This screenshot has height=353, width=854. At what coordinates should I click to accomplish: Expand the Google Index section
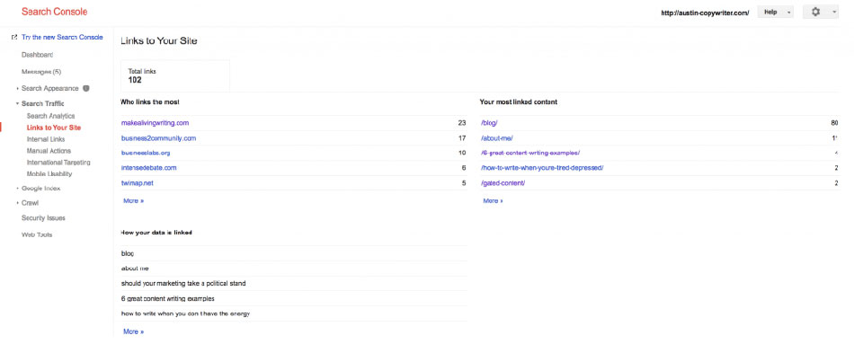point(17,189)
